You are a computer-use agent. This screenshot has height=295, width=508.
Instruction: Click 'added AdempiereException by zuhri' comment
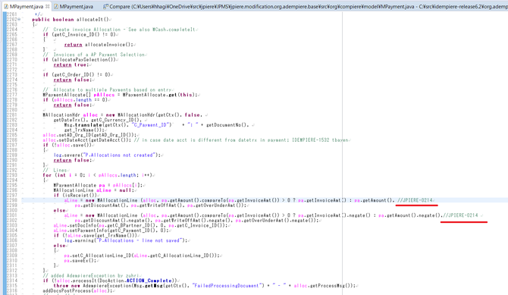tap(95, 275)
